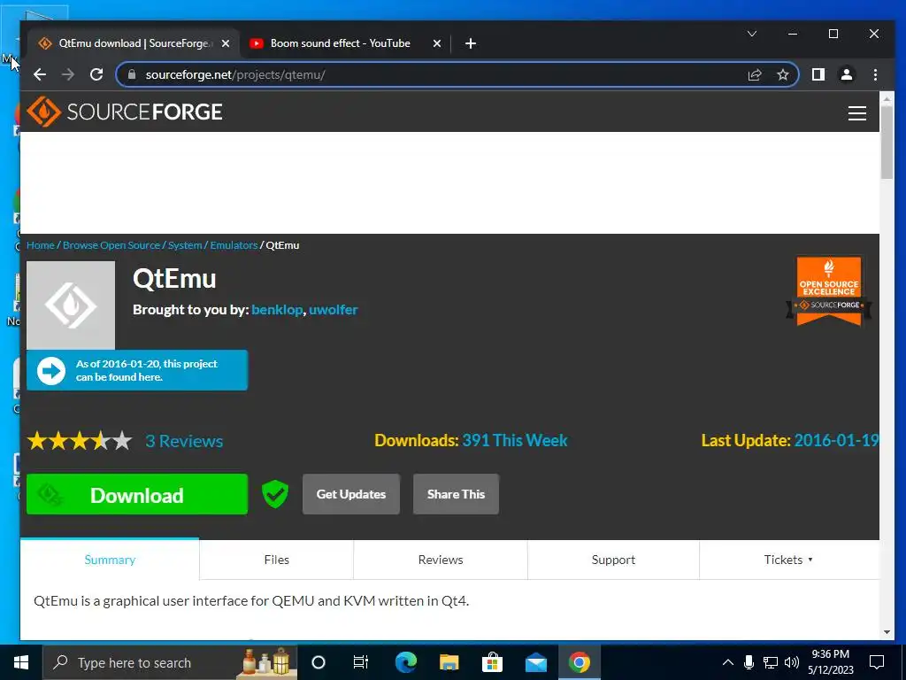
Task: Open Microsoft Store from taskbar
Action: coord(492,662)
